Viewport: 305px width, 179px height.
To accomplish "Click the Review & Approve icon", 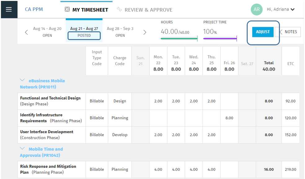I will coord(119,9).
